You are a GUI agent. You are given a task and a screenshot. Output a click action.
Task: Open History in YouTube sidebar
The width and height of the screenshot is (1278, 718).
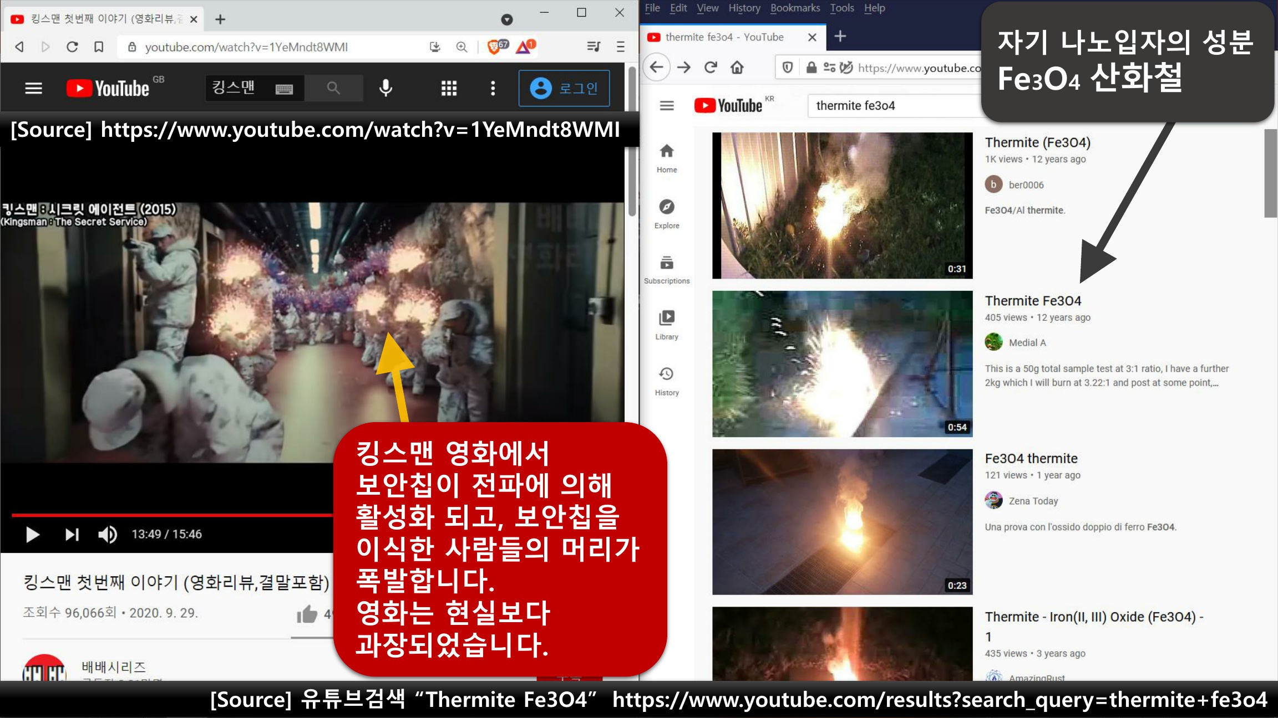(667, 381)
